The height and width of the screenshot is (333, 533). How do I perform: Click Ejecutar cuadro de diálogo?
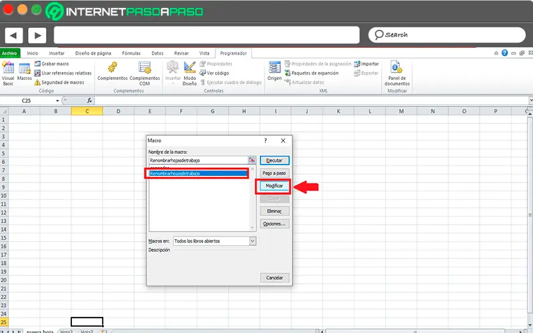[x=231, y=82]
